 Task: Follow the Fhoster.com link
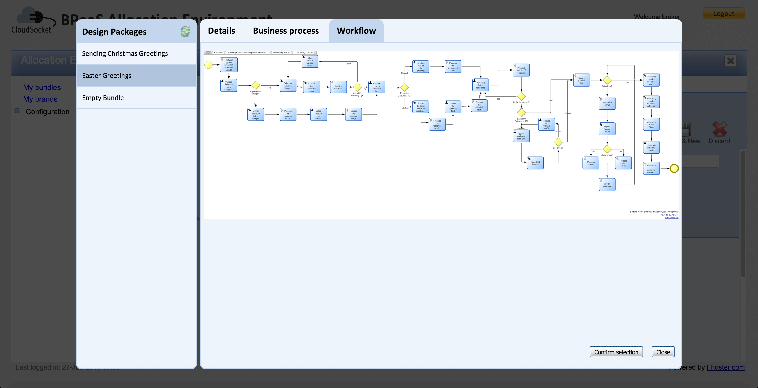[726, 367]
